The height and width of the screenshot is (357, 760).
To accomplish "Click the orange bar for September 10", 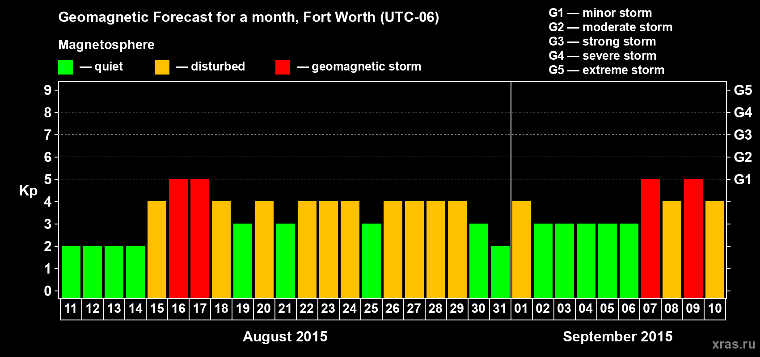I will coord(715,249).
